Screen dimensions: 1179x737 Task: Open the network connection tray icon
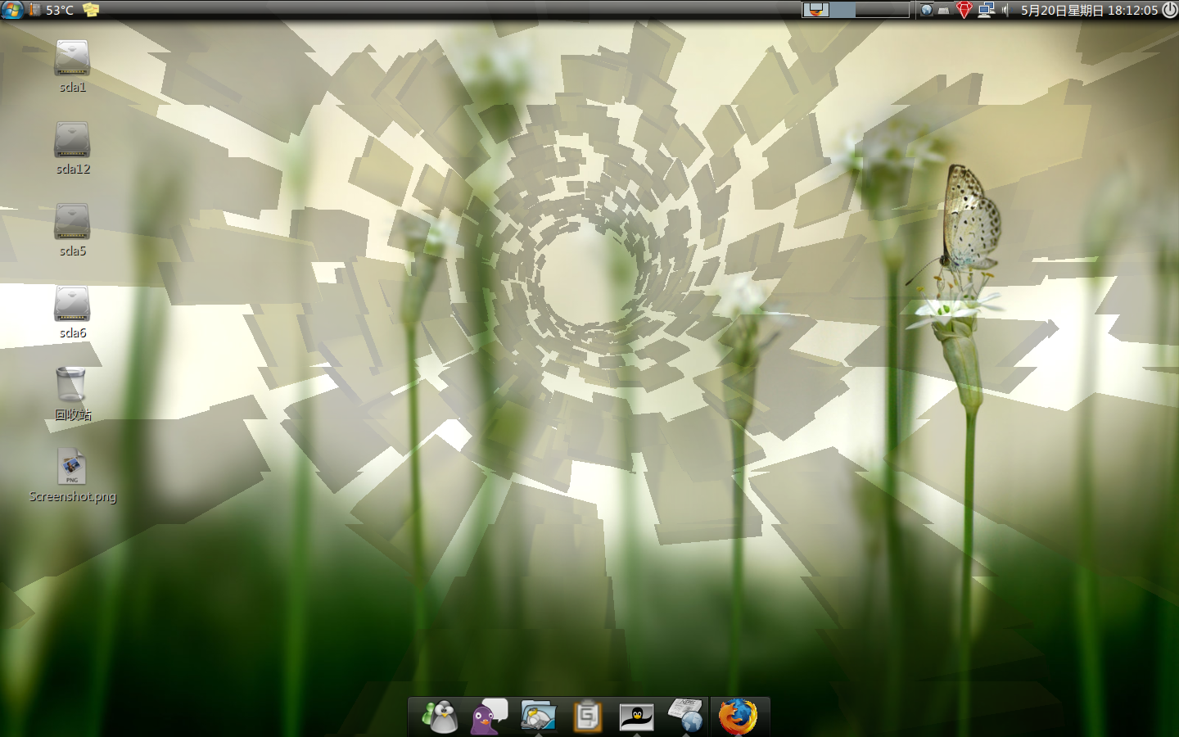tap(986, 10)
